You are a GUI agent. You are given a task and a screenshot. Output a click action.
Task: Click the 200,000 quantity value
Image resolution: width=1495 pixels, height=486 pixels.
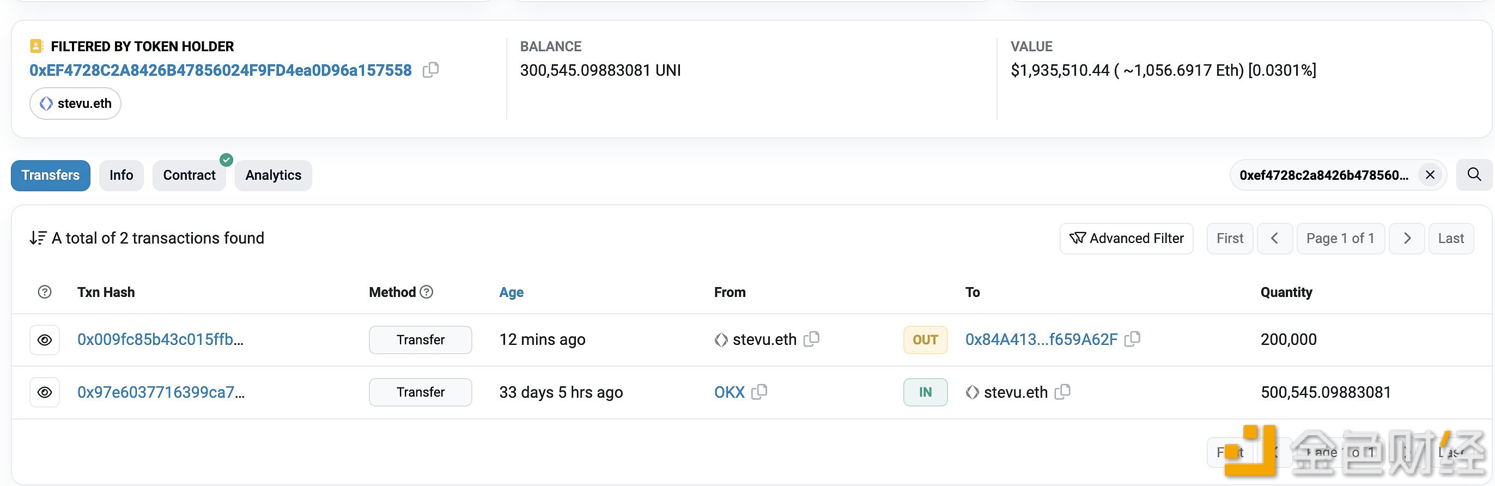click(1289, 339)
